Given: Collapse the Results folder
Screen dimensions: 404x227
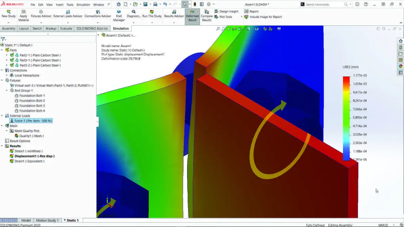Looking at the screenshot, I should coord(2,146).
